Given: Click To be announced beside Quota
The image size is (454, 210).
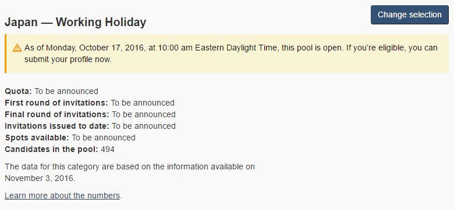Looking at the screenshot, I should (66, 92).
